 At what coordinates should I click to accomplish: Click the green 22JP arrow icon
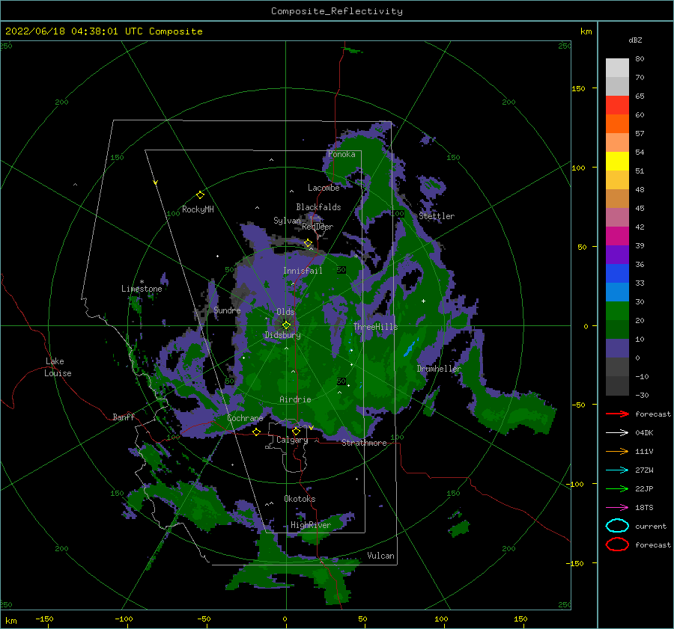pos(617,488)
